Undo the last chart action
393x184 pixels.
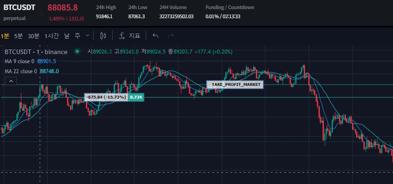(155, 36)
